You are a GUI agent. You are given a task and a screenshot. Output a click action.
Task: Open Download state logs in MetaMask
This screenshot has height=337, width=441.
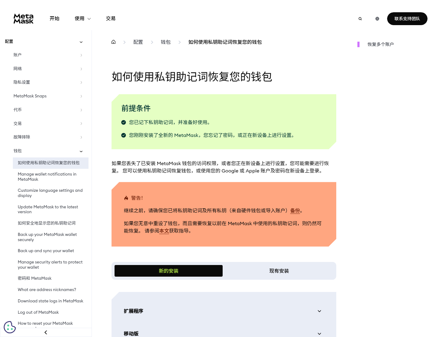tap(51, 301)
